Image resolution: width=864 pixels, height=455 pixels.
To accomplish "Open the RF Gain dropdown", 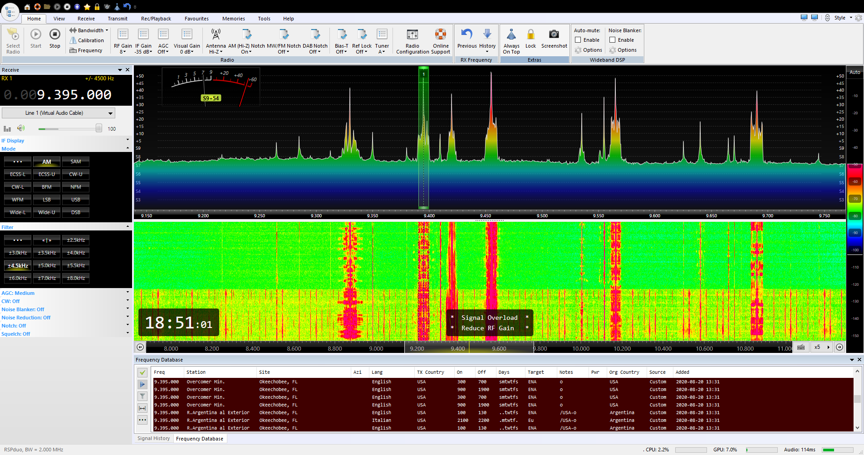I will tap(123, 52).
